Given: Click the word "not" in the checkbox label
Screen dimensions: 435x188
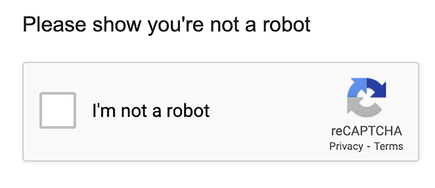Looking at the screenshot, I should click(x=134, y=110).
